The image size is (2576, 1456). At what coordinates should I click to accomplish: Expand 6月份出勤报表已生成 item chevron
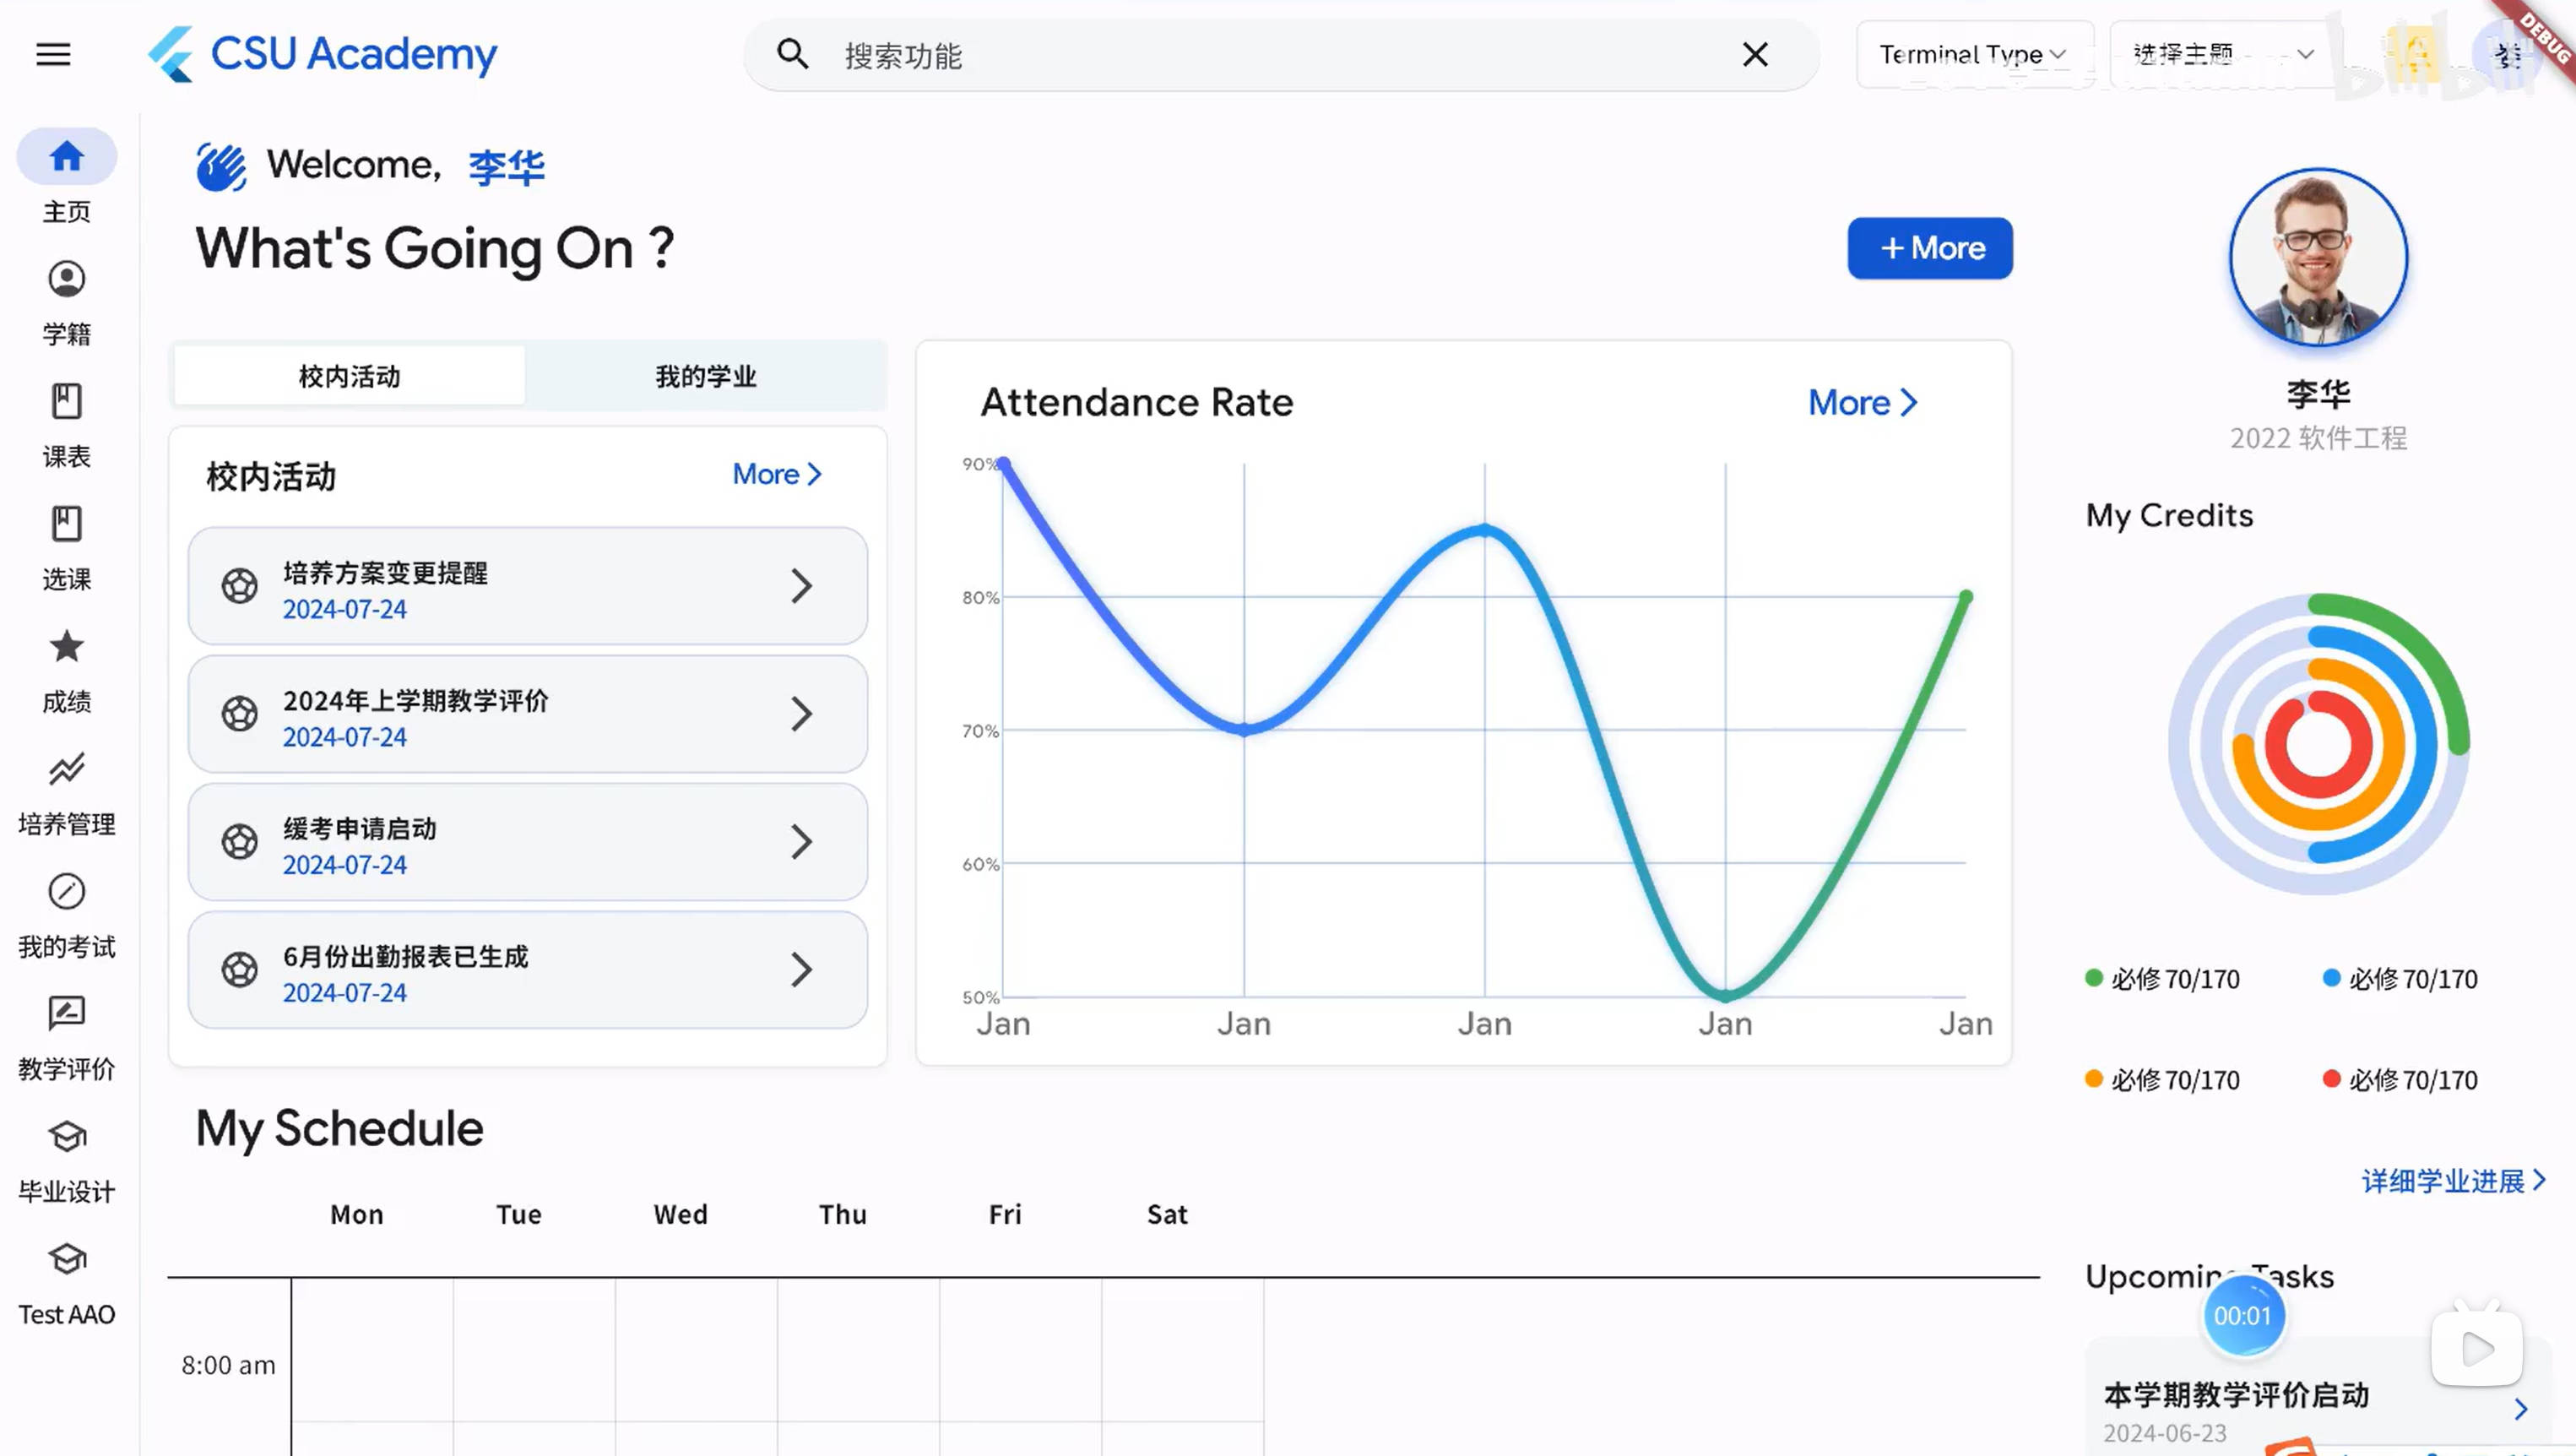[x=801, y=970]
